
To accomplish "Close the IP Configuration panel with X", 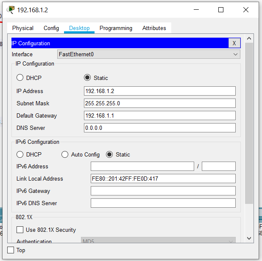I will point(234,43).
